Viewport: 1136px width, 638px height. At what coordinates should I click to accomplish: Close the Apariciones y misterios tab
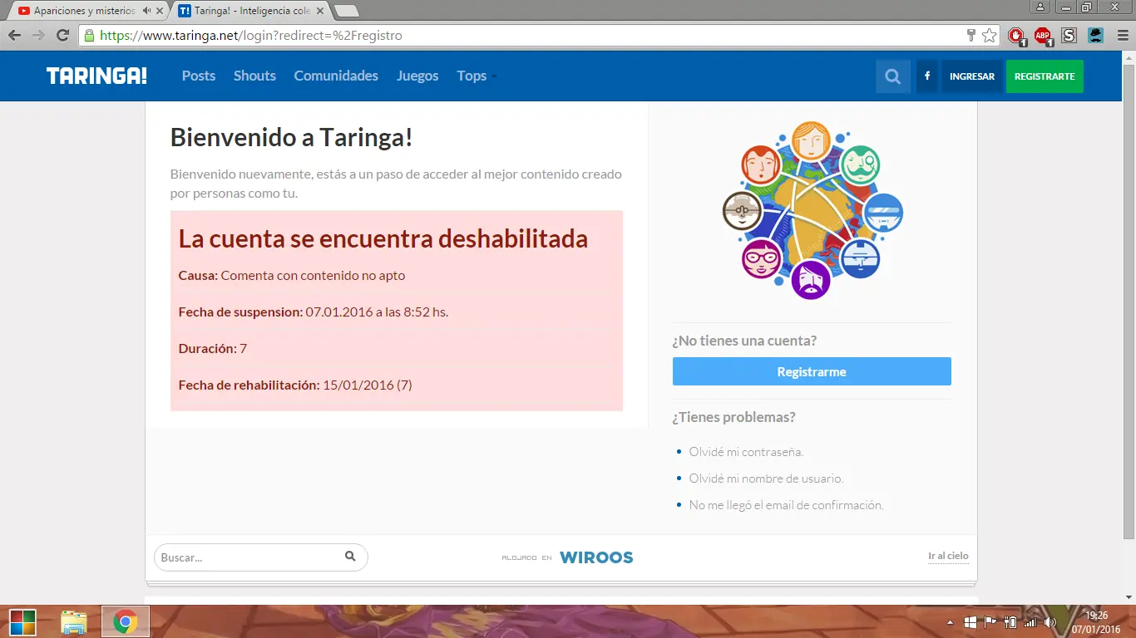tap(160, 11)
